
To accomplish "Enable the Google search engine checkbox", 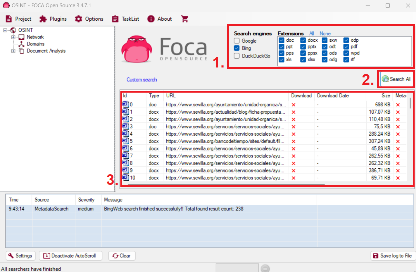I will point(237,41).
